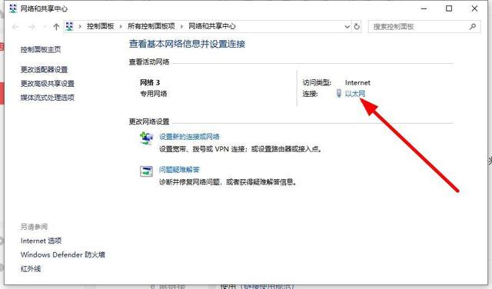Expand the chevron after 所有控制面板项

(x=181, y=27)
